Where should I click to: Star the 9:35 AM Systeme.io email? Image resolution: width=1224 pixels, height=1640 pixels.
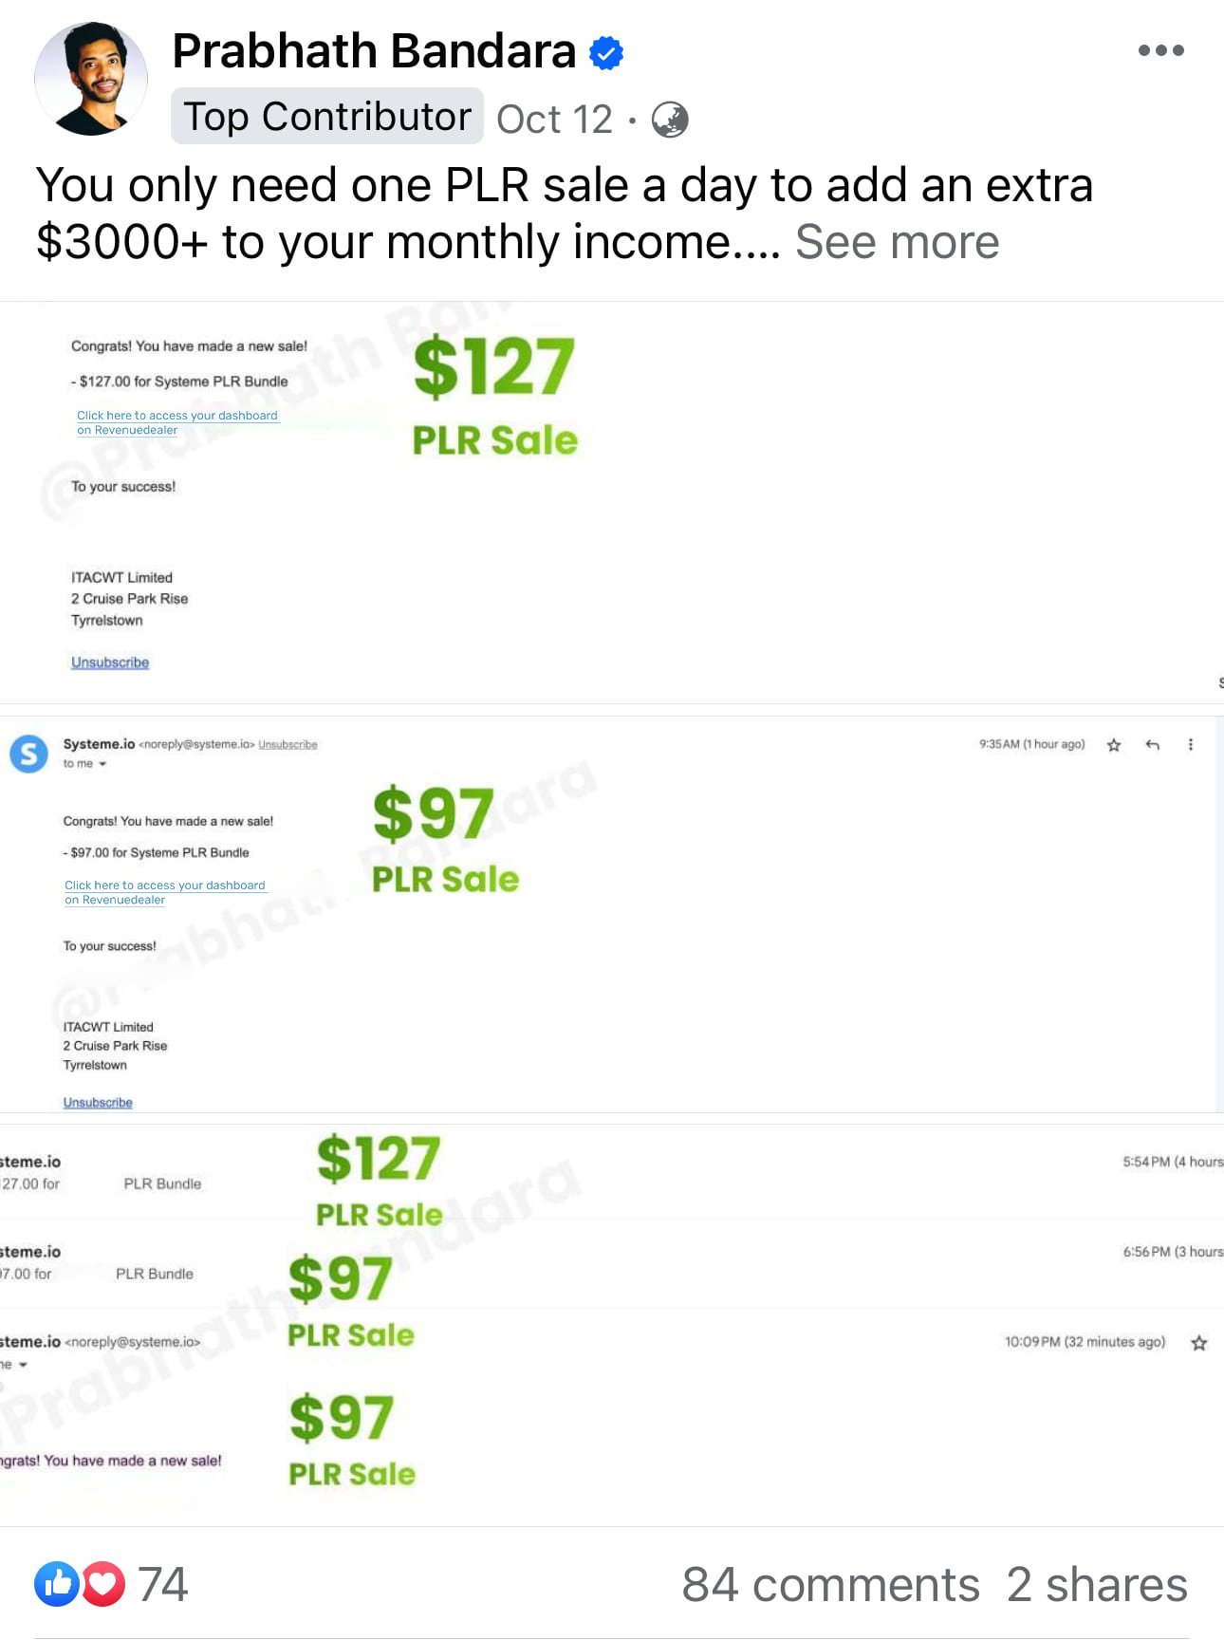point(1114,745)
